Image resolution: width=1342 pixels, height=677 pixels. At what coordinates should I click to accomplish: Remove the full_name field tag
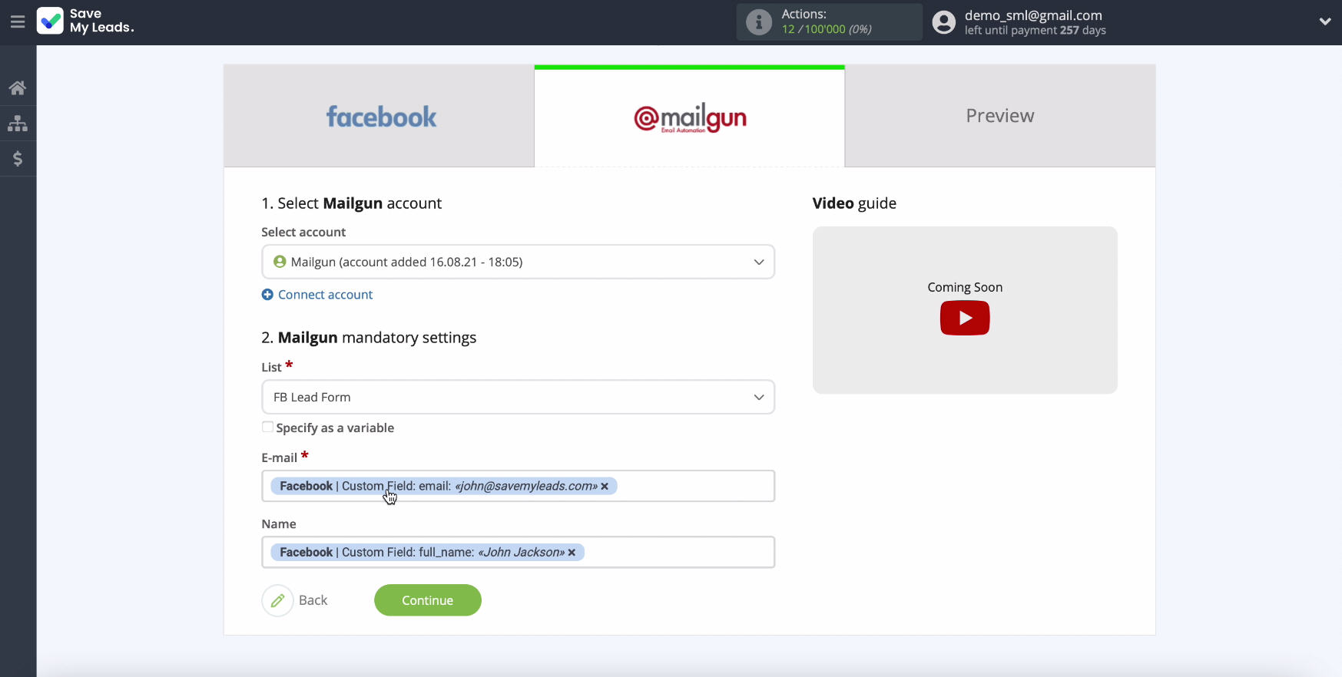tap(572, 552)
